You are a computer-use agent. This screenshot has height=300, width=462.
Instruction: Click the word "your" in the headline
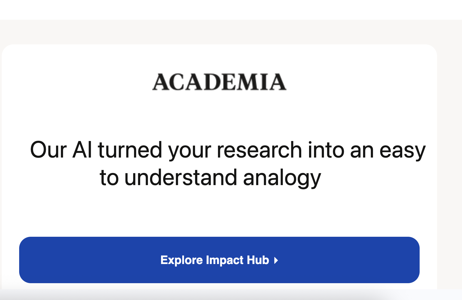pyautogui.click(x=190, y=151)
